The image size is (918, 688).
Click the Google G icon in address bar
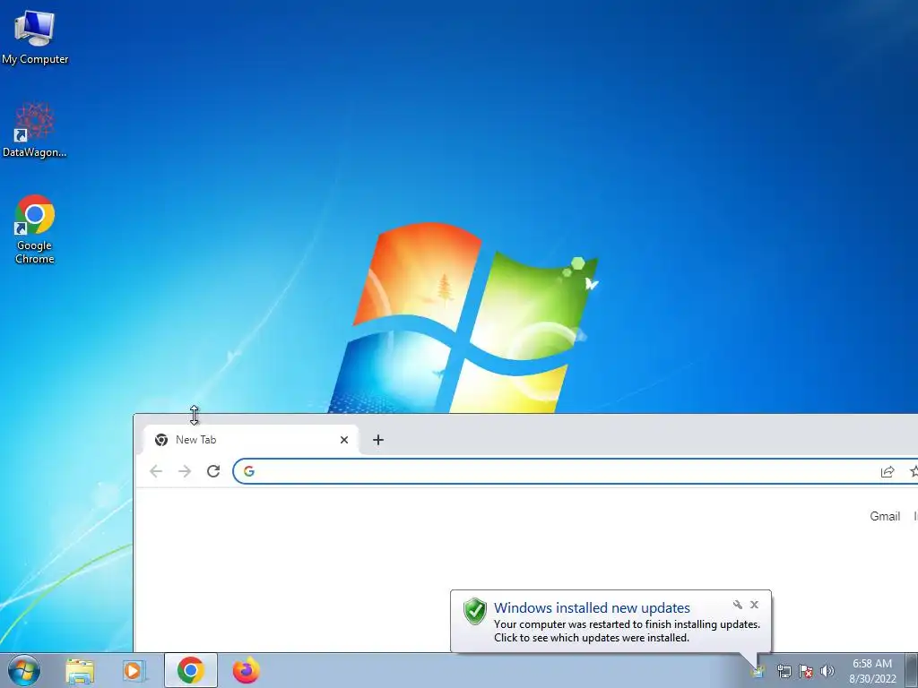(249, 471)
